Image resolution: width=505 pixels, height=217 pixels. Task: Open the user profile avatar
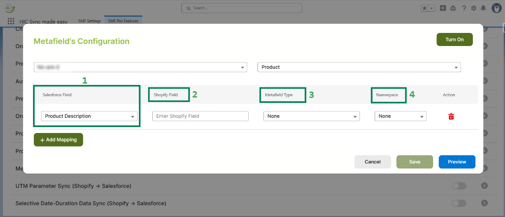pyautogui.click(x=496, y=8)
